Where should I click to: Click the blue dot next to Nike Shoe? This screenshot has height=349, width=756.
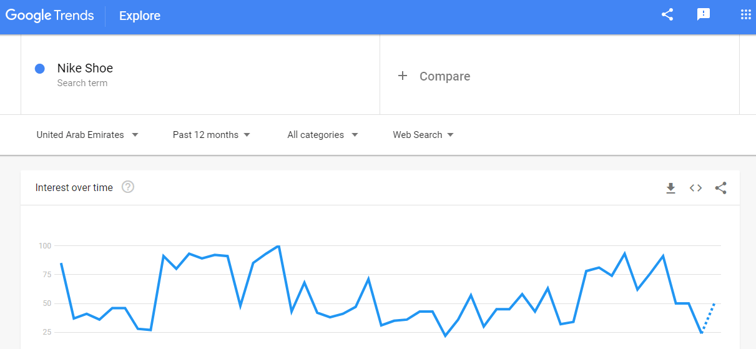(x=40, y=69)
